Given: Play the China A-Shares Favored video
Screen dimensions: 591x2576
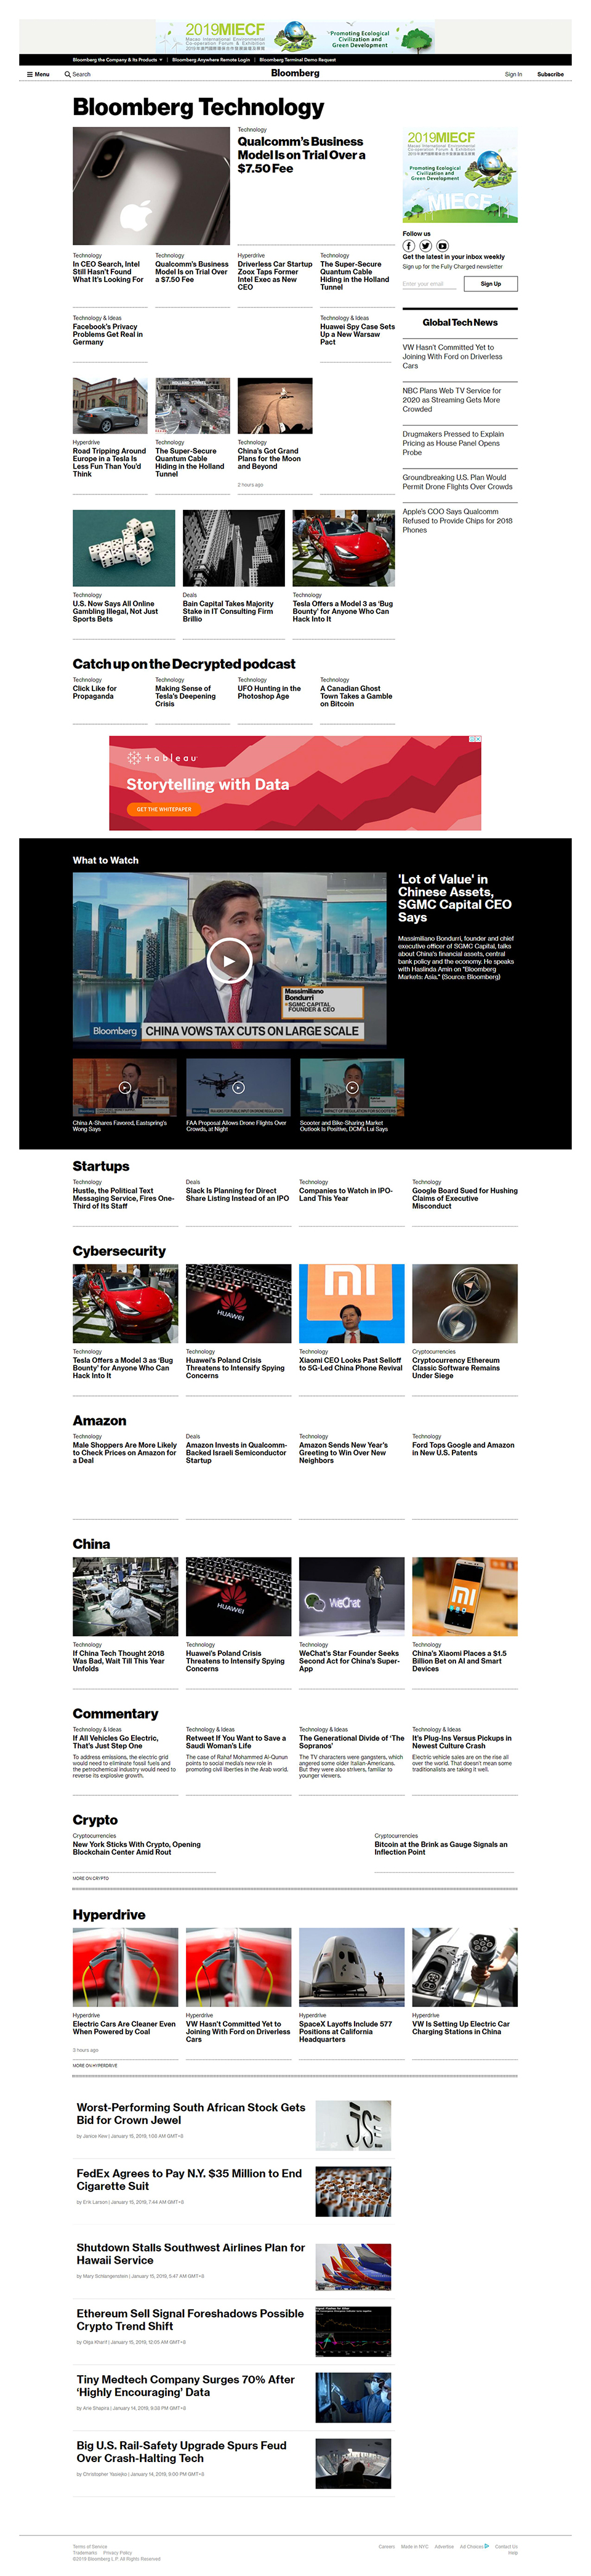Looking at the screenshot, I should 124,1087.
